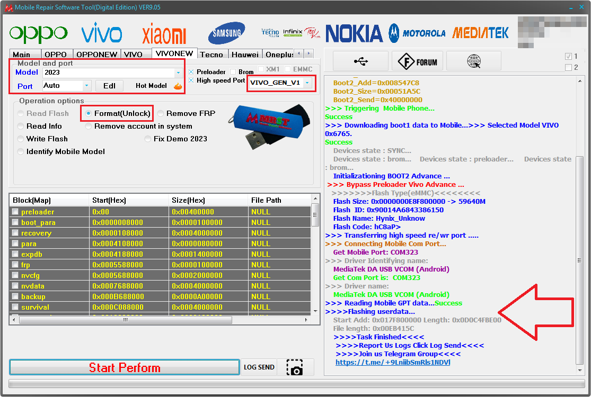
Task: Click the log panel vertical scrollbar
Action: click(580, 260)
